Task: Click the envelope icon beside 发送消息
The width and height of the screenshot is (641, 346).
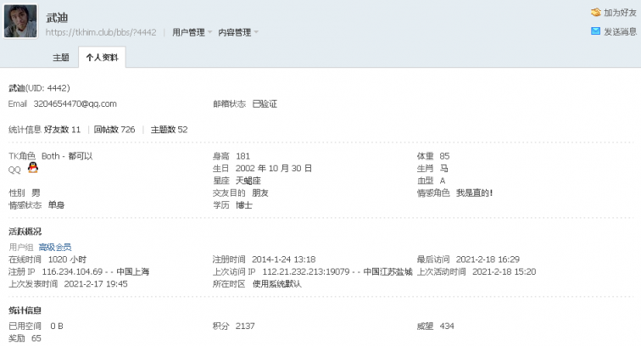Action: tap(595, 31)
